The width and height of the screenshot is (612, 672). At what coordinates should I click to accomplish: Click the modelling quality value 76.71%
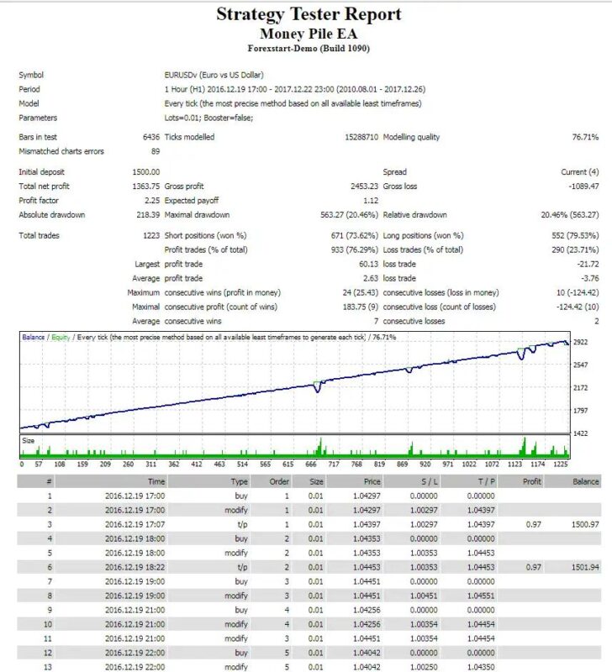tap(584, 137)
